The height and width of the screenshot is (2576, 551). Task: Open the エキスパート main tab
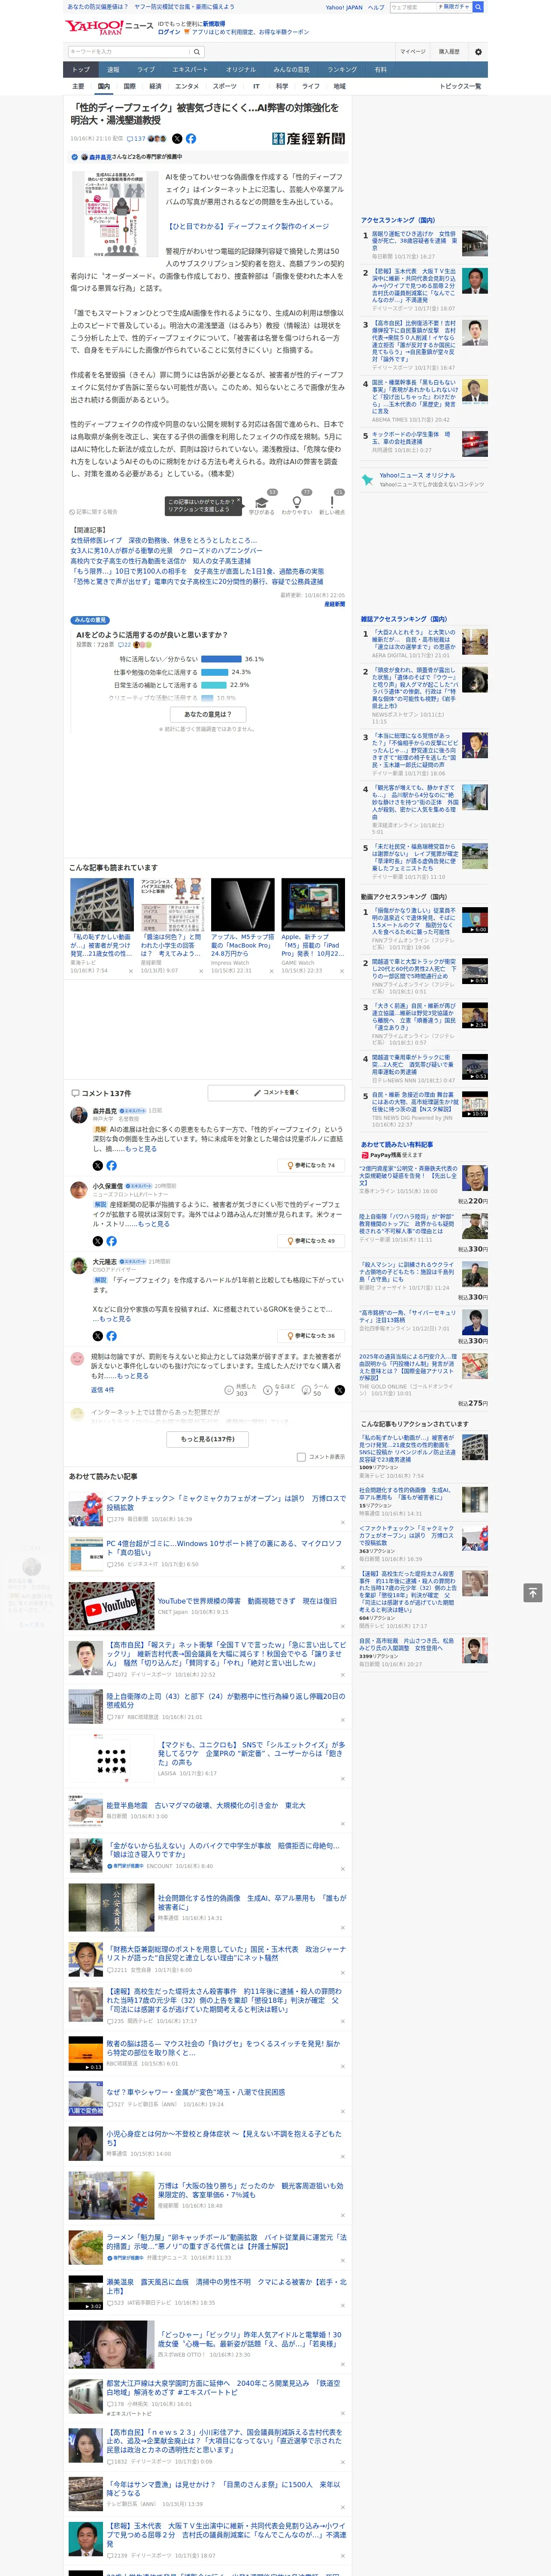tap(190, 70)
